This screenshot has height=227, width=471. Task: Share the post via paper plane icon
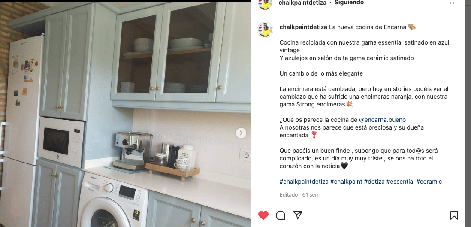pos(297,215)
